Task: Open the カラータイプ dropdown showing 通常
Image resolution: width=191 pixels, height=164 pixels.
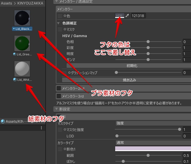Action: click(153, 142)
